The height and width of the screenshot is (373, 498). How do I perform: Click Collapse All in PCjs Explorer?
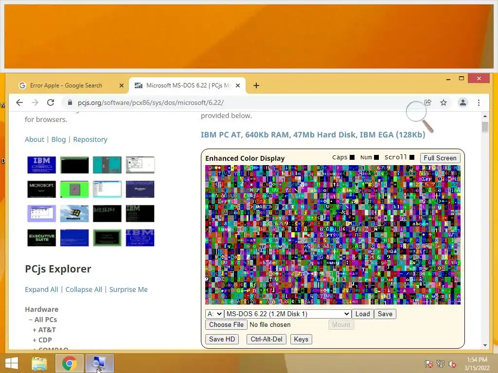pyautogui.click(x=84, y=289)
